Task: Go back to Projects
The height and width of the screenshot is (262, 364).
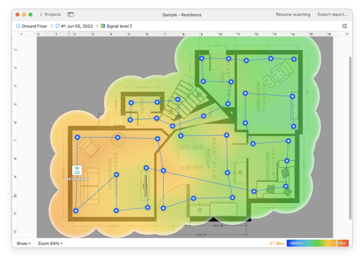Action: 50,14
